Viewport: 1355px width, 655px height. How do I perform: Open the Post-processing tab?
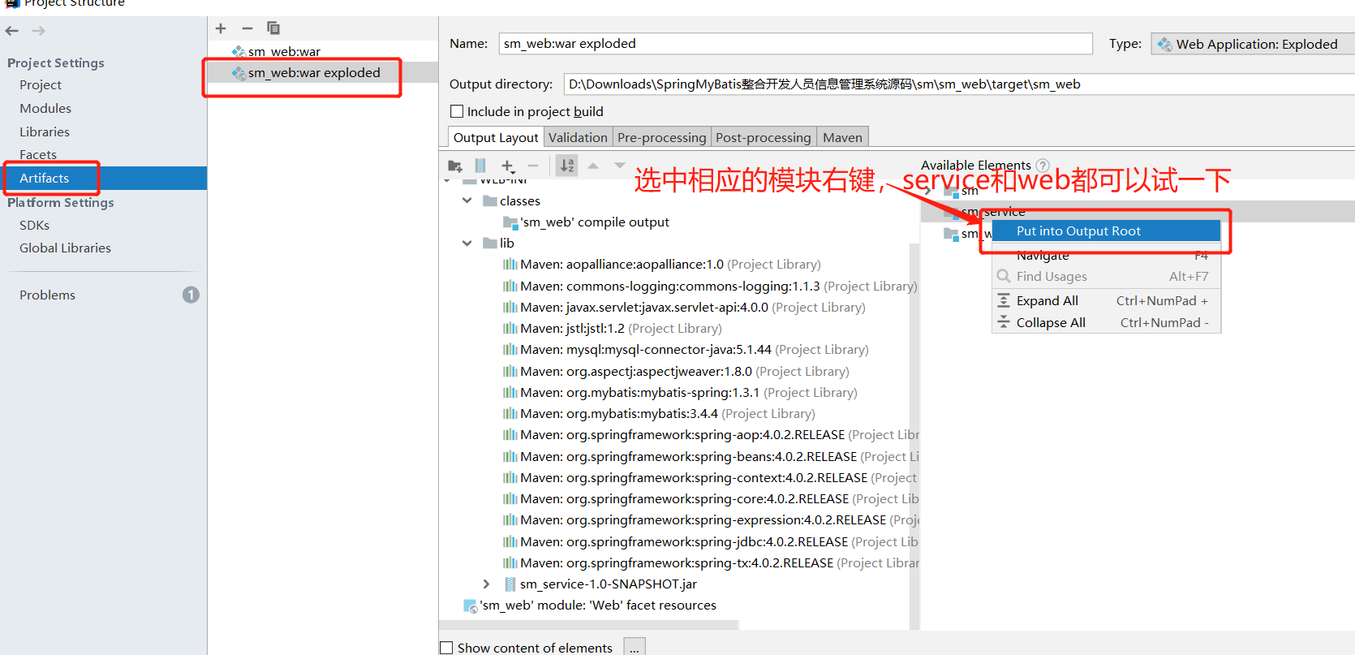(x=764, y=137)
